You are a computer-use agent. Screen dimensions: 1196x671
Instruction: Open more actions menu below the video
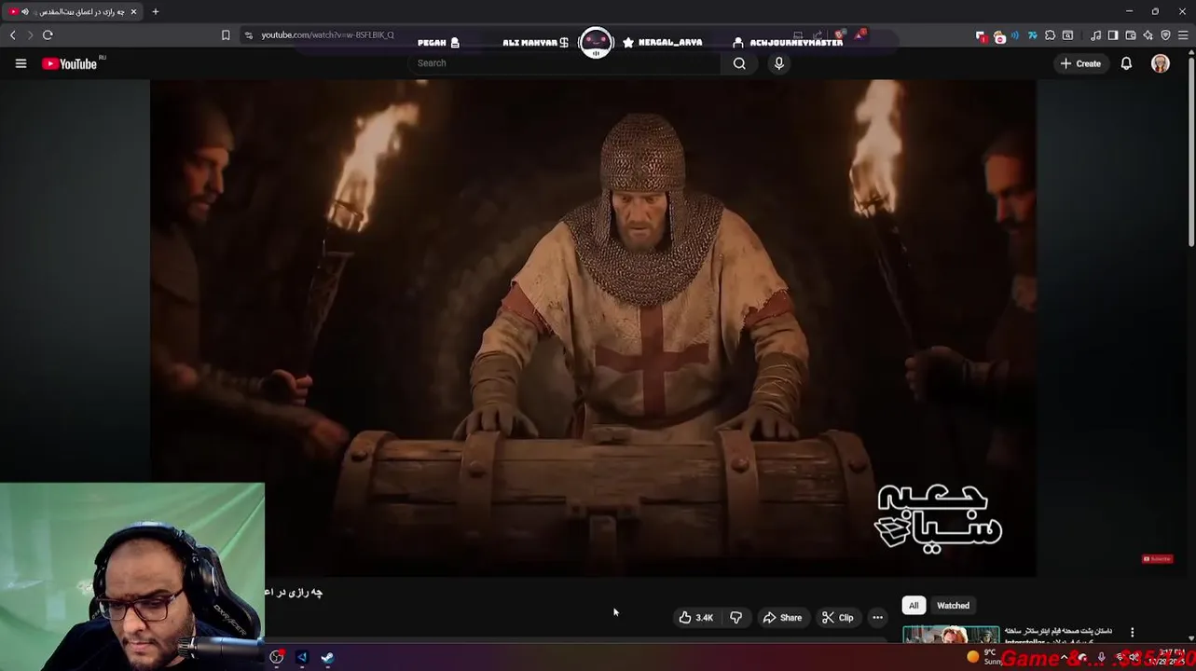(x=877, y=617)
